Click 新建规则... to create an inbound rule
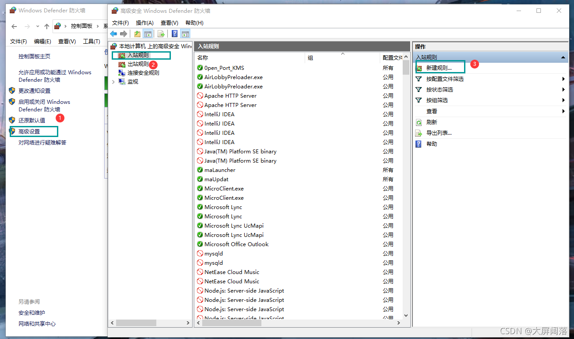The height and width of the screenshot is (339, 574). (x=439, y=68)
